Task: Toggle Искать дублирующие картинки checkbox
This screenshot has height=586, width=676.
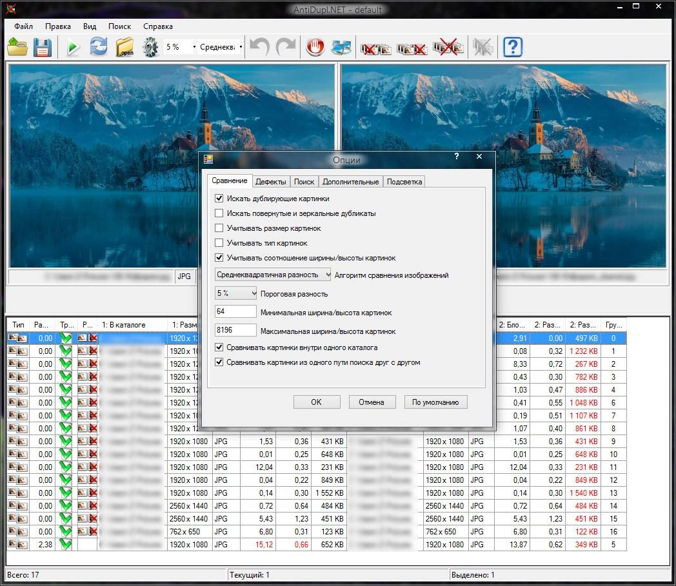Action: pyautogui.click(x=219, y=199)
